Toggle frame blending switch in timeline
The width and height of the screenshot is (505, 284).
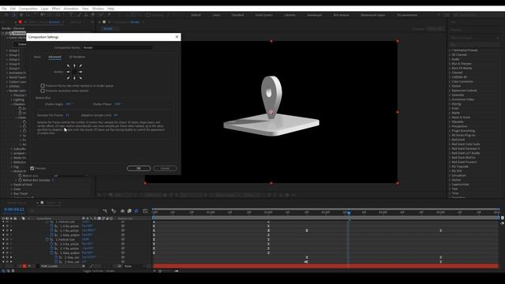pyautogui.click(x=129, y=211)
